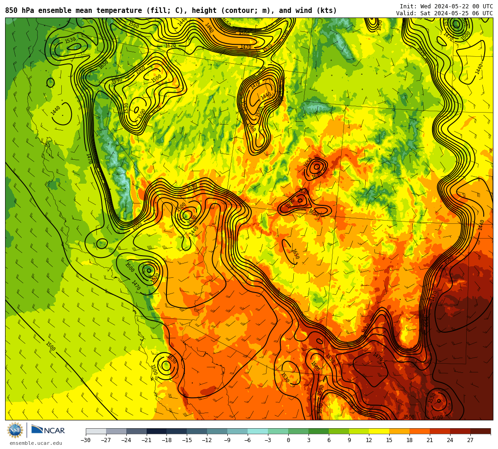Pick the rust-red swatch between 21 and 24

pos(440,431)
